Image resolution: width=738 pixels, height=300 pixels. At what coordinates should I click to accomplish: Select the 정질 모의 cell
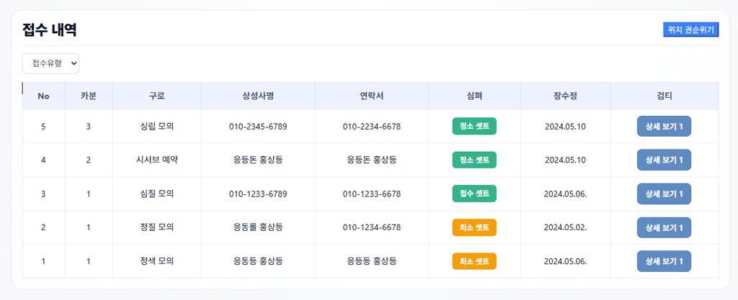coord(156,227)
